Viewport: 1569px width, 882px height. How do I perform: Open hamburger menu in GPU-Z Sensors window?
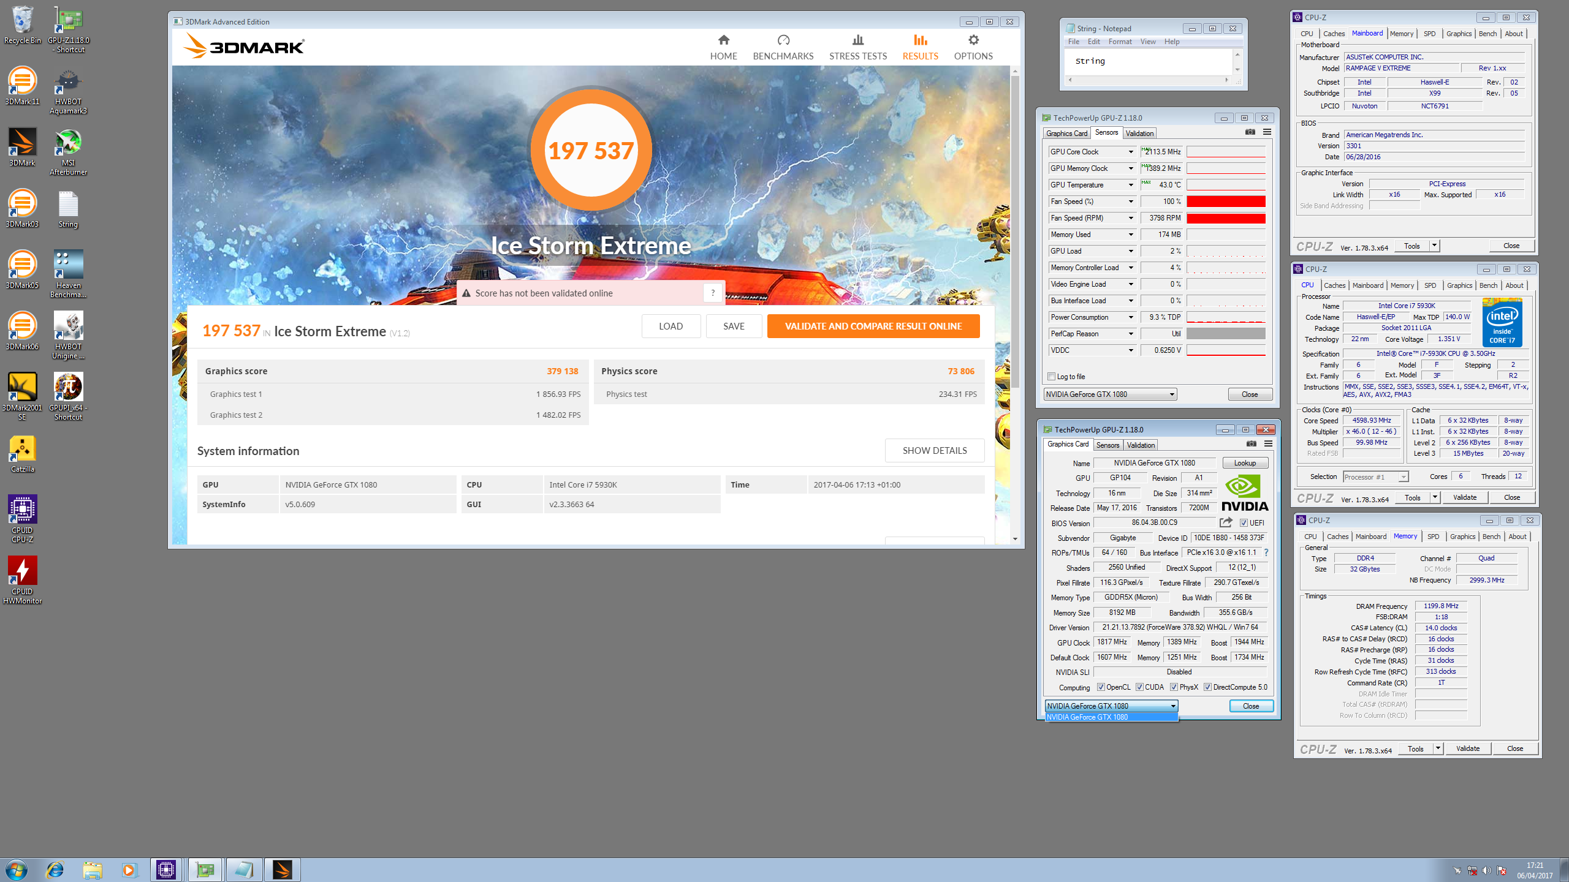pyautogui.click(x=1267, y=132)
